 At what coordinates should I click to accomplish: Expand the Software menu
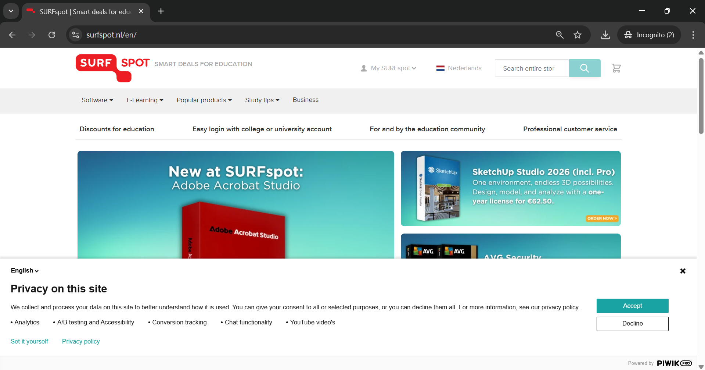(97, 100)
